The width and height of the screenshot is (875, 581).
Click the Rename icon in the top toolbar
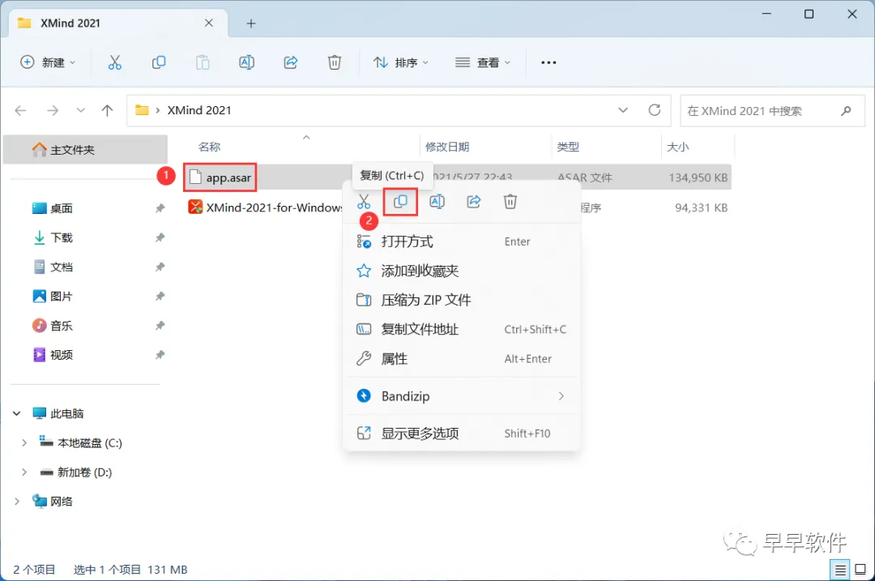pos(246,62)
